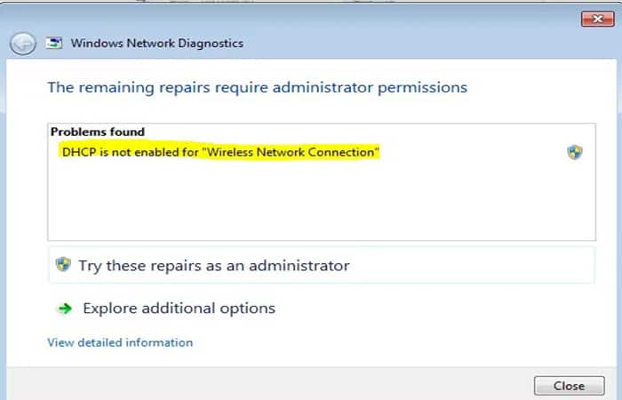Click the shield icon next to Try these repairs

(63, 265)
